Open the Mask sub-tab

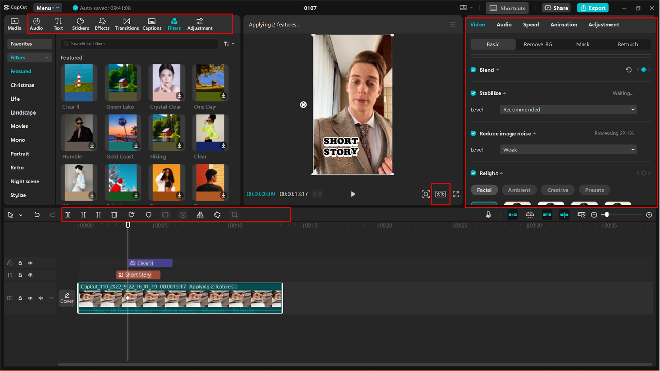point(583,44)
